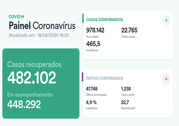
Task: Click the COVID19 header label
Action: [16, 17]
